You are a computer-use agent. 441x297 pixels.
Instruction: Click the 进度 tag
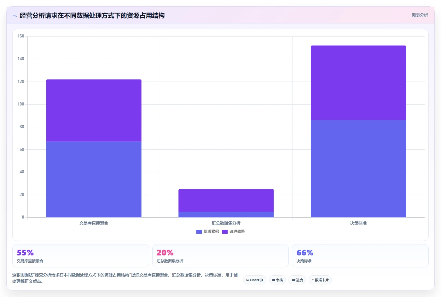click(x=297, y=280)
